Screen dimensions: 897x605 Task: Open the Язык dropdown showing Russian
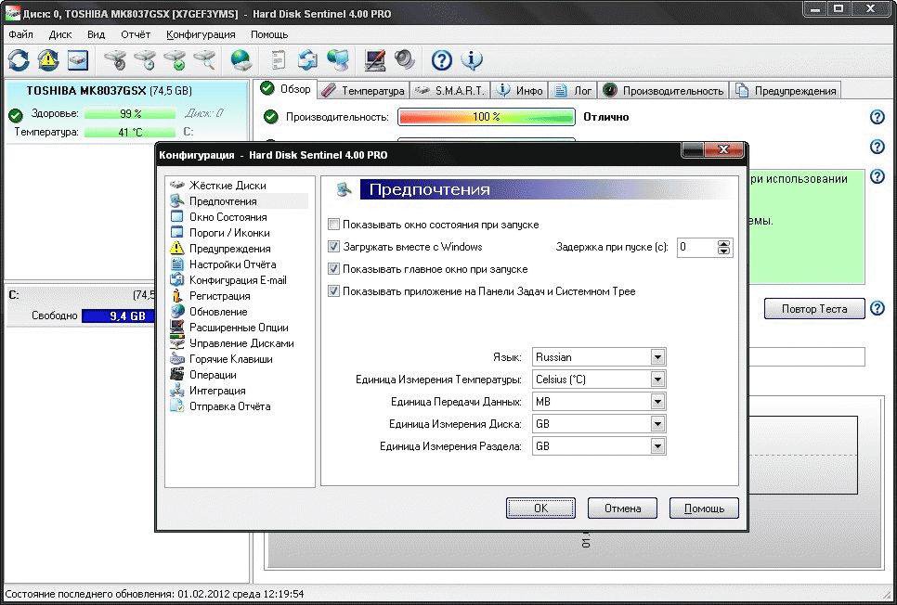(x=599, y=357)
